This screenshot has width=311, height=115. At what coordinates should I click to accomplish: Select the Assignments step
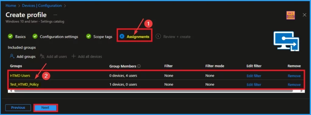tap(138, 37)
